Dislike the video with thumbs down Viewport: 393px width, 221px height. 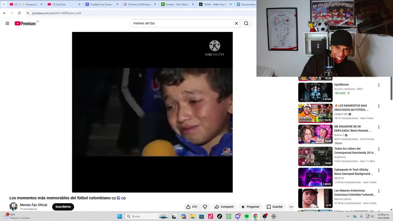[x=205, y=207]
